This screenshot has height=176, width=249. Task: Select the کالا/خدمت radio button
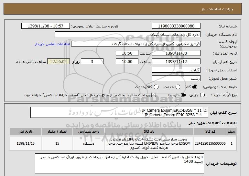click(x=156, y=87)
